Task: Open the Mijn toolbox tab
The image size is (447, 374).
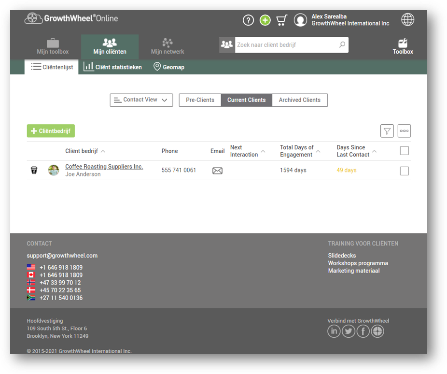Action: (53, 46)
